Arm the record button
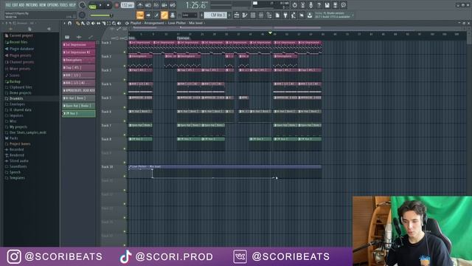This screenshot has height=266, width=472. [x=117, y=5]
